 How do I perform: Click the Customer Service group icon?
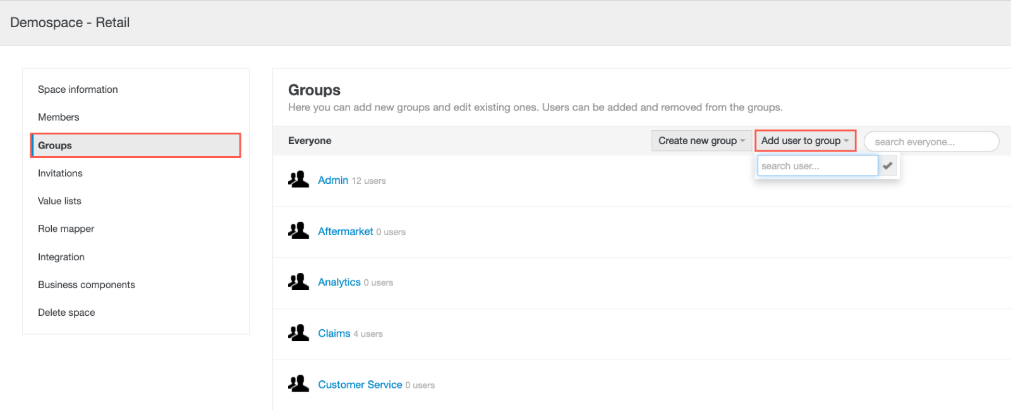[298, 384]
